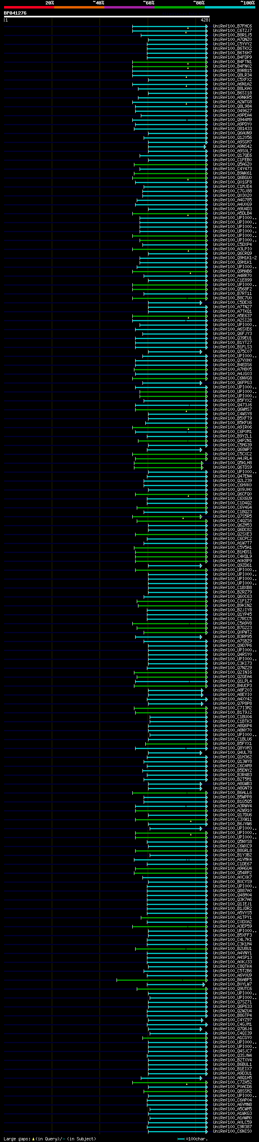This screenshot has height=1142, width=259.
Task: Click the UniRef100_Q7P8P8 label
Action: [232, 704]
